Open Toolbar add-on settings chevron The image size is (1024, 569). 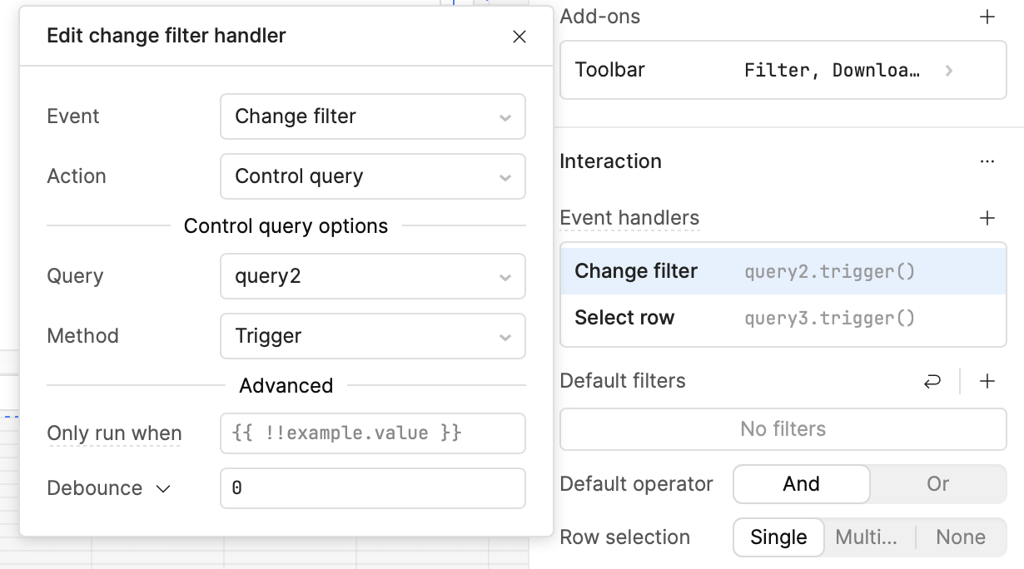(949, 71)
